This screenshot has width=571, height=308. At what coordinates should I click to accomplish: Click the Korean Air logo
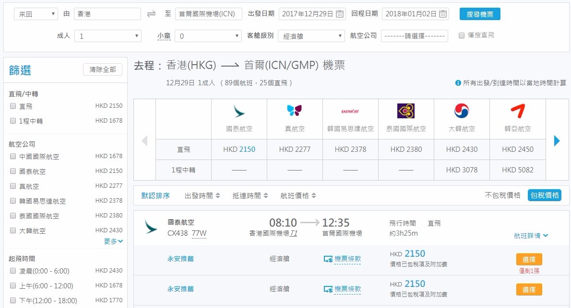click(x=462, y=111)
